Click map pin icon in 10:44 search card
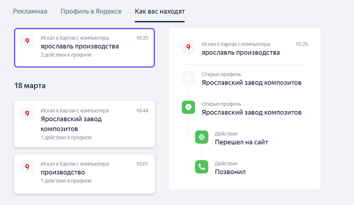 click(27, 114)
